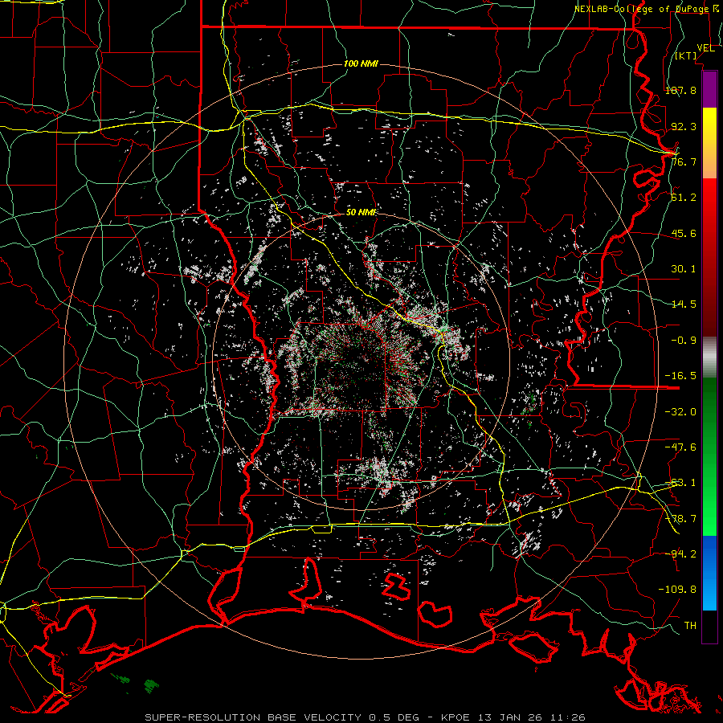Viewport: 723px width, 723px height.
Task: Click the 100 NMI range ring label
Action: pyautogui.click(x=361, y=63)
